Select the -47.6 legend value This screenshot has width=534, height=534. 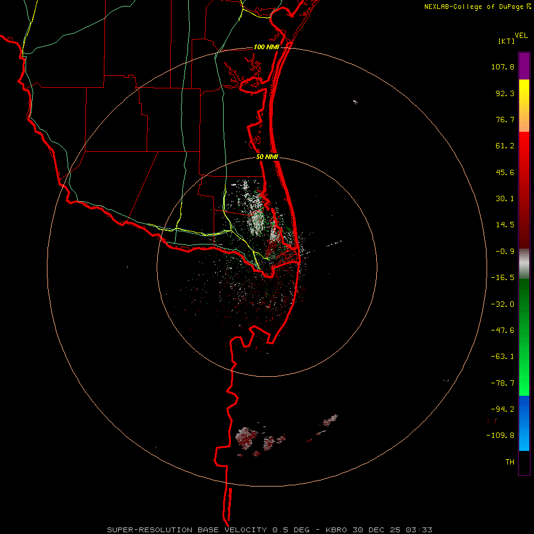click(503, 330)
